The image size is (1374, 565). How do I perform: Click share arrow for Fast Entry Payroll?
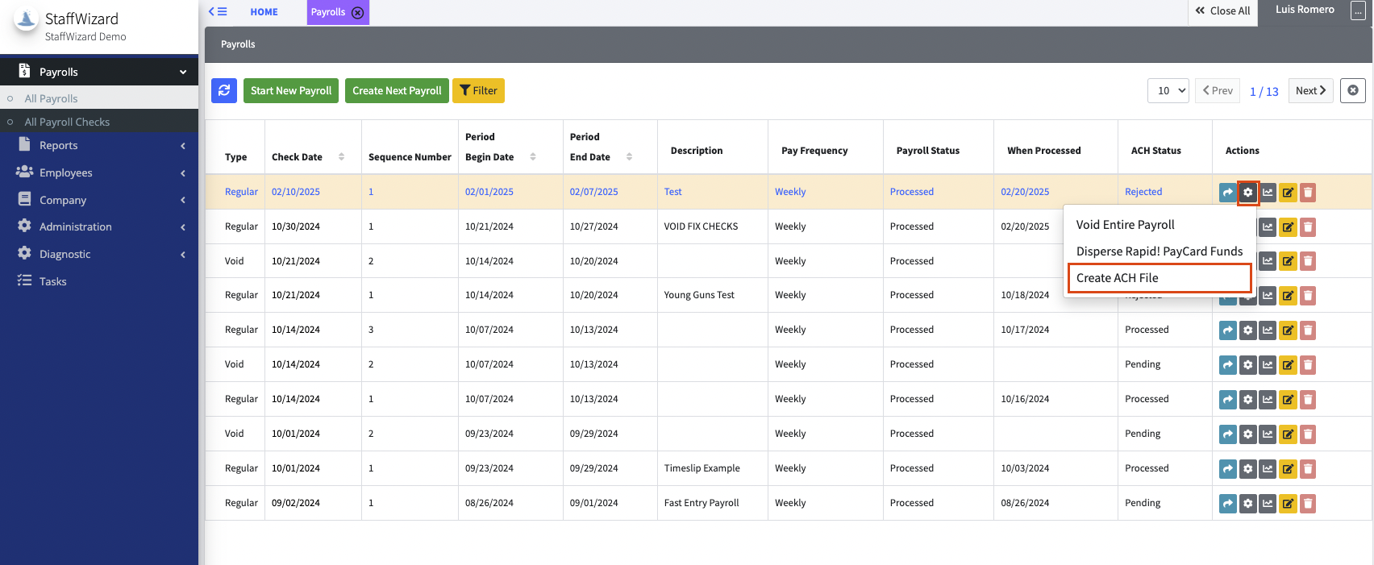point(1228,503)
